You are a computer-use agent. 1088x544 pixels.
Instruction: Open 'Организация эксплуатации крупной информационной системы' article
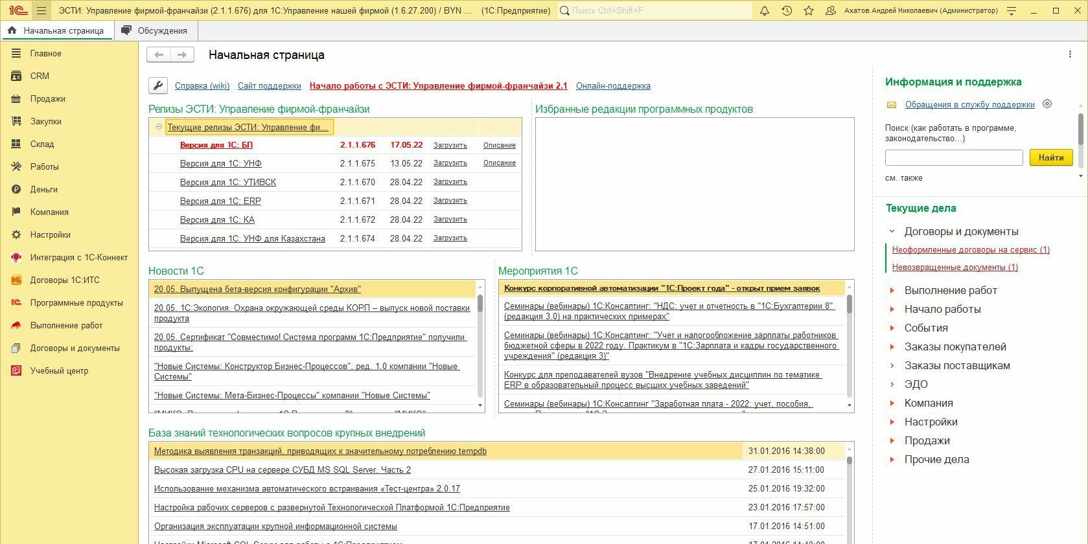(x=275, y=526)
